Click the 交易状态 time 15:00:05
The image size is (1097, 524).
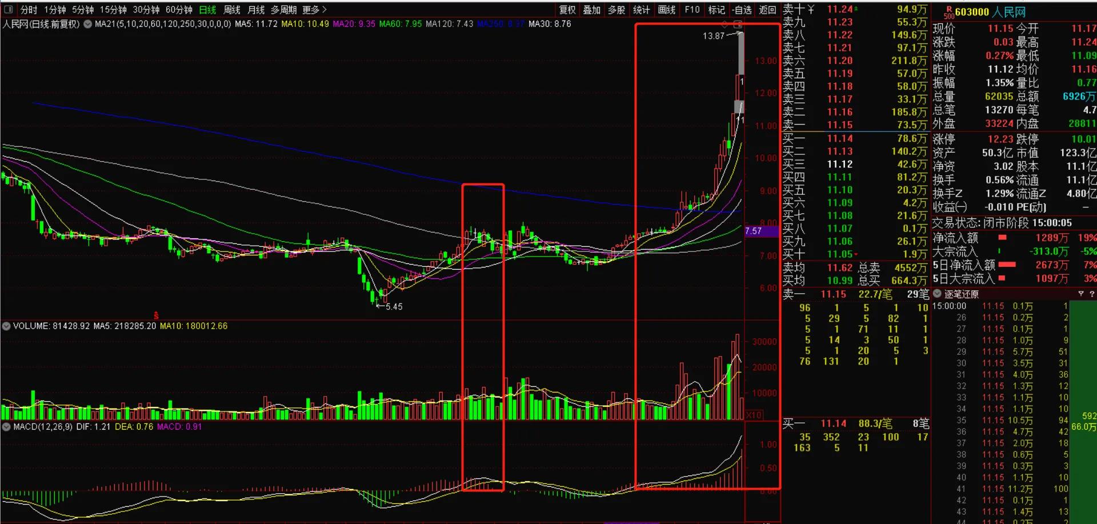1052,223
